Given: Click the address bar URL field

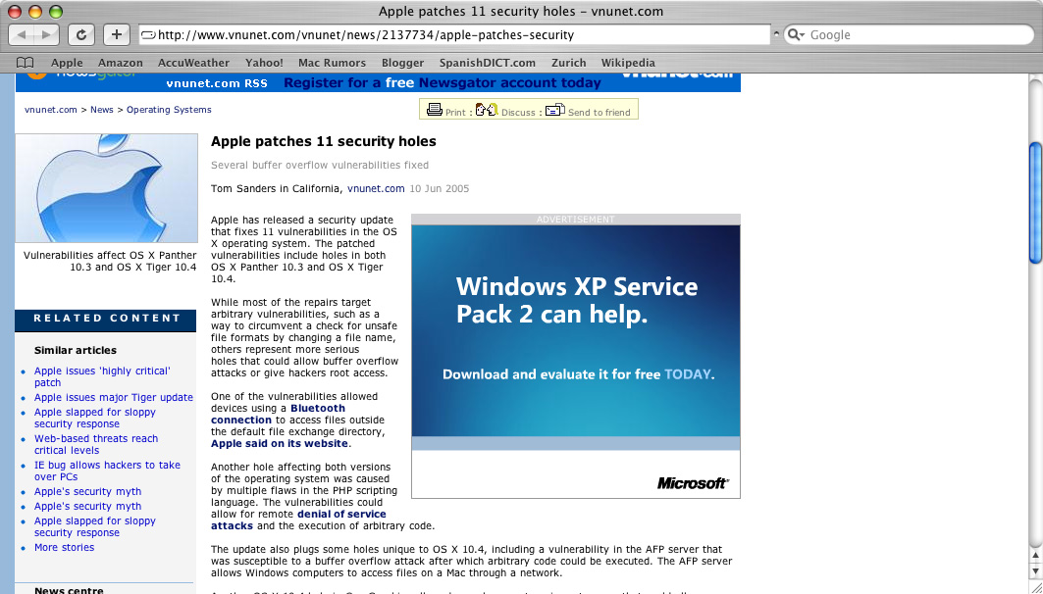Looking at the screenshot, I should (455, 34).
